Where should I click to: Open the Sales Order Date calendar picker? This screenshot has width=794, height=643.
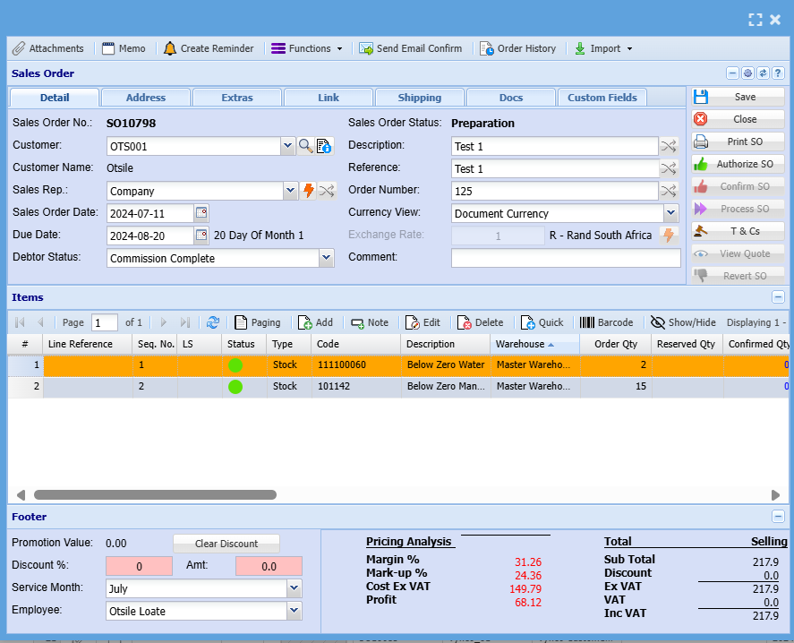[x=201, y=213]
